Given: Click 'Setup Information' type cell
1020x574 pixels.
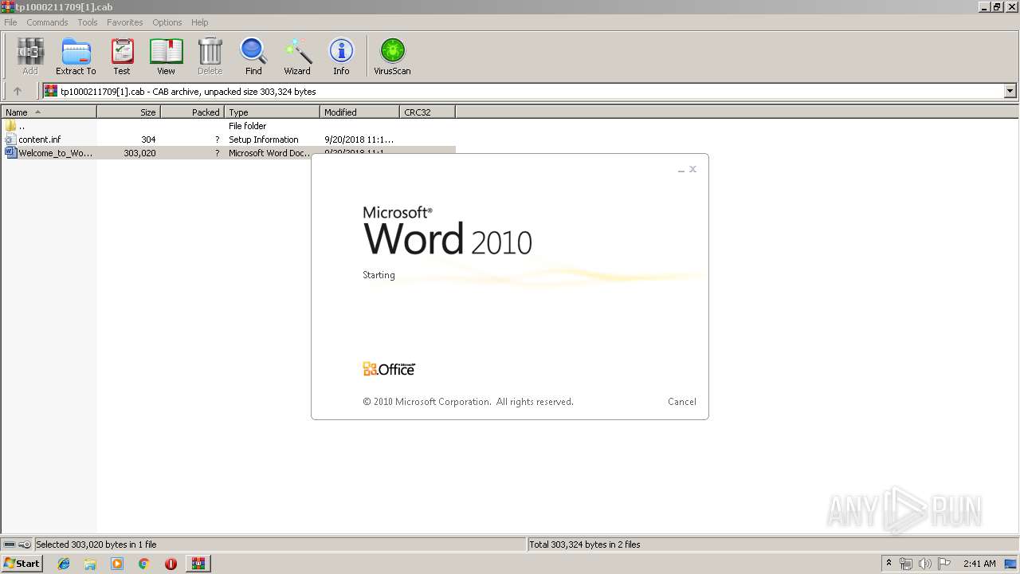Looking at the screenshot, I should (263, 140).
